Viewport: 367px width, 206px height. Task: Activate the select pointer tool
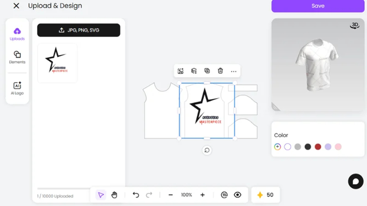[x=101, y=195]
